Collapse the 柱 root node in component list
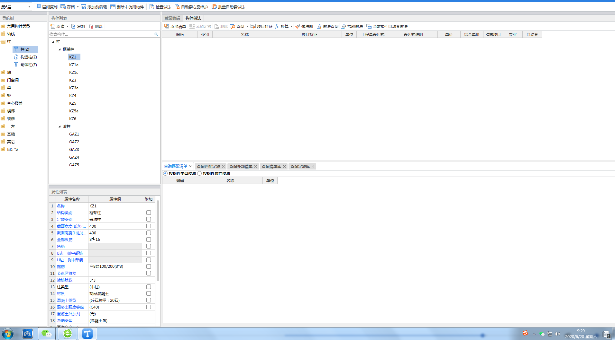 coord(53,42)
